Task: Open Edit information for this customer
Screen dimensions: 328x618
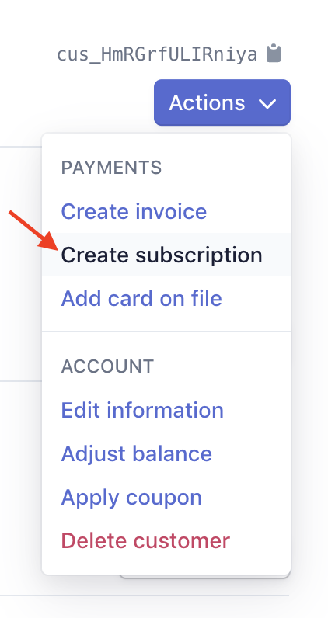Action: [x=142, y=410]
